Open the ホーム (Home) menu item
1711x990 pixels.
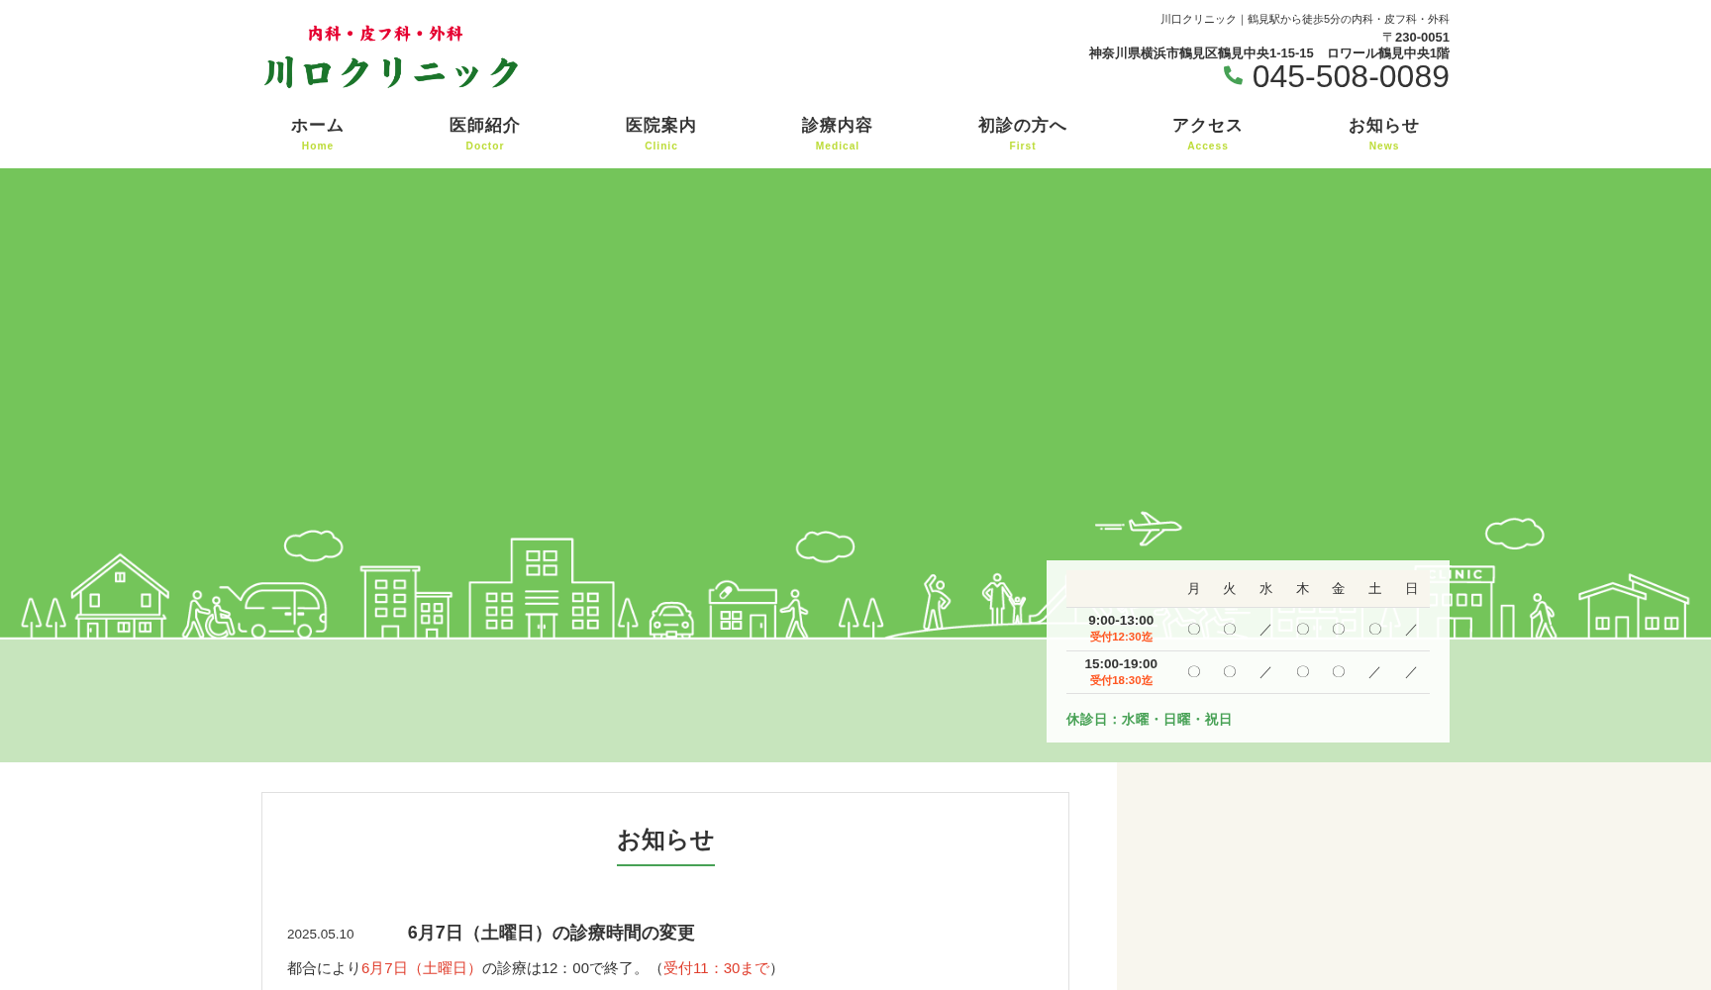(317, 134)
